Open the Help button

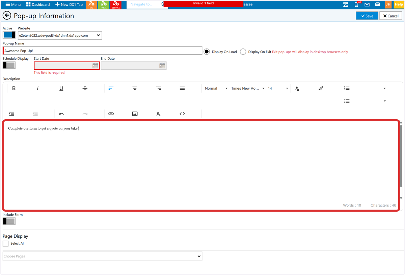[x=399, y=4]
